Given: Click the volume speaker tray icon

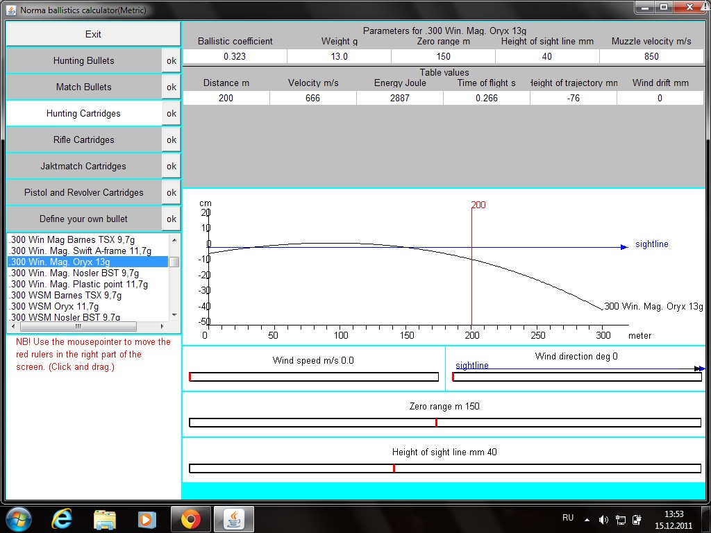Looking at the screenshot, I should click(x=603, y=519).
